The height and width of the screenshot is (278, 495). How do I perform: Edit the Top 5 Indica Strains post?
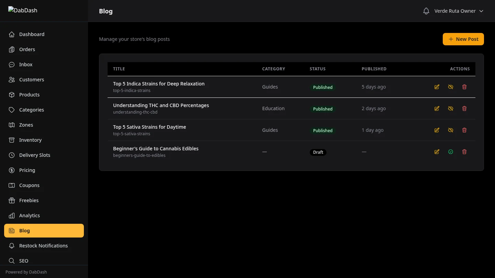click(437, 87)
